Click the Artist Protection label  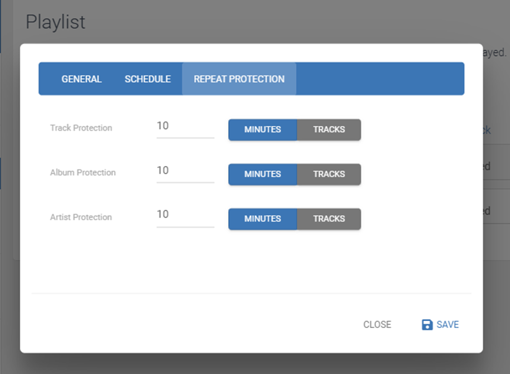pos(81,218)
